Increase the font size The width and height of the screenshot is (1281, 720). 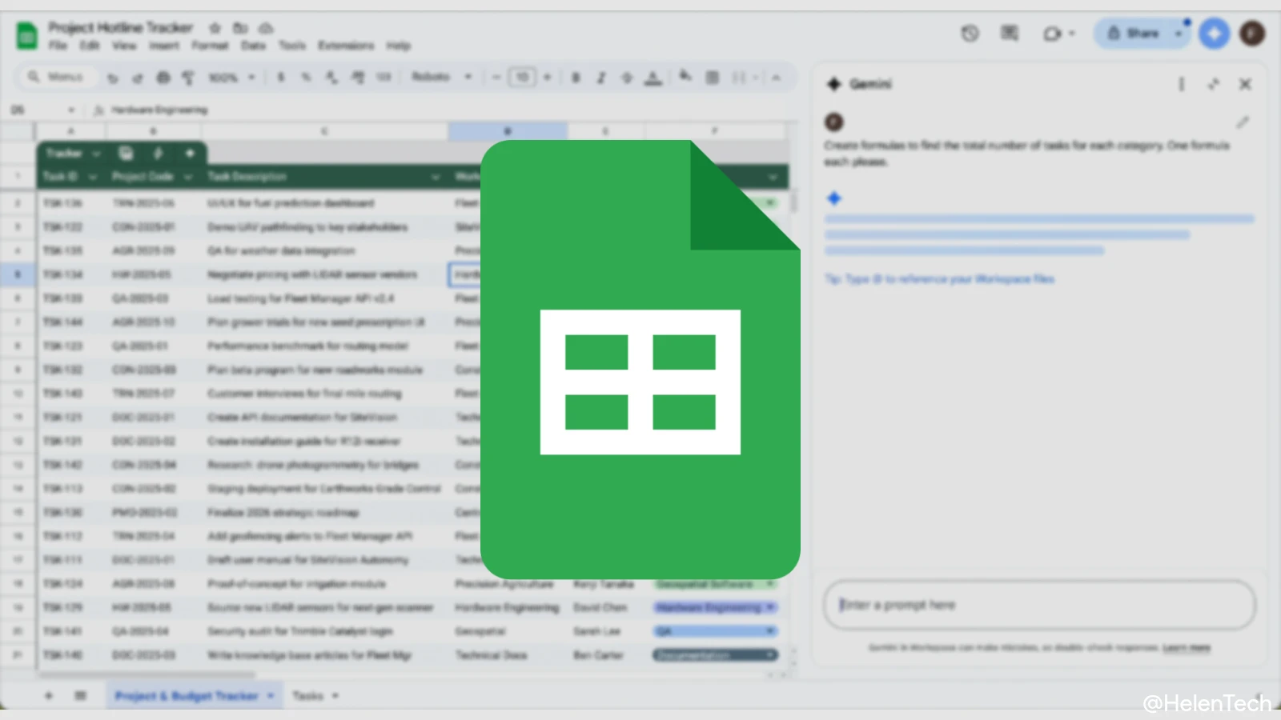pos(548,78)
